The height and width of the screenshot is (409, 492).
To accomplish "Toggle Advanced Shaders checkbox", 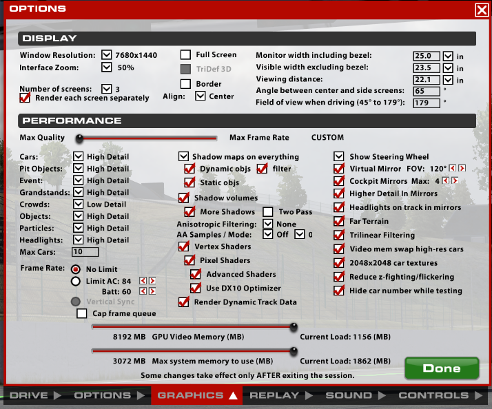I will click(x=196, y=274).
